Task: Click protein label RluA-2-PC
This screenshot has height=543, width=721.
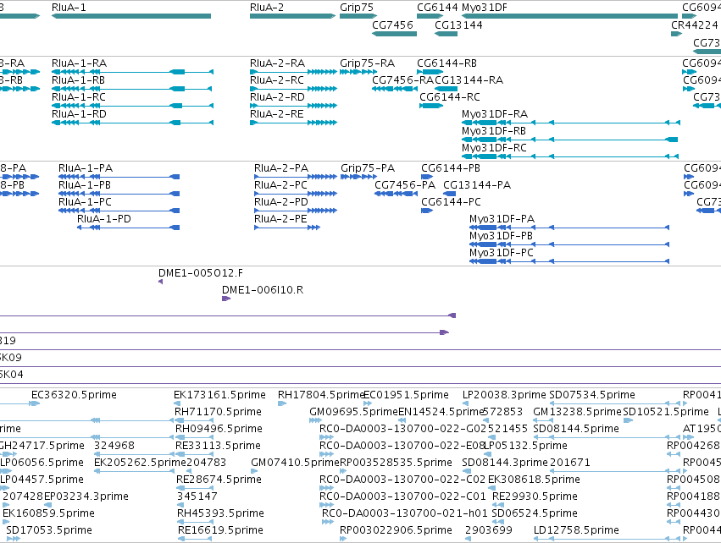Action: pos(281,185)
